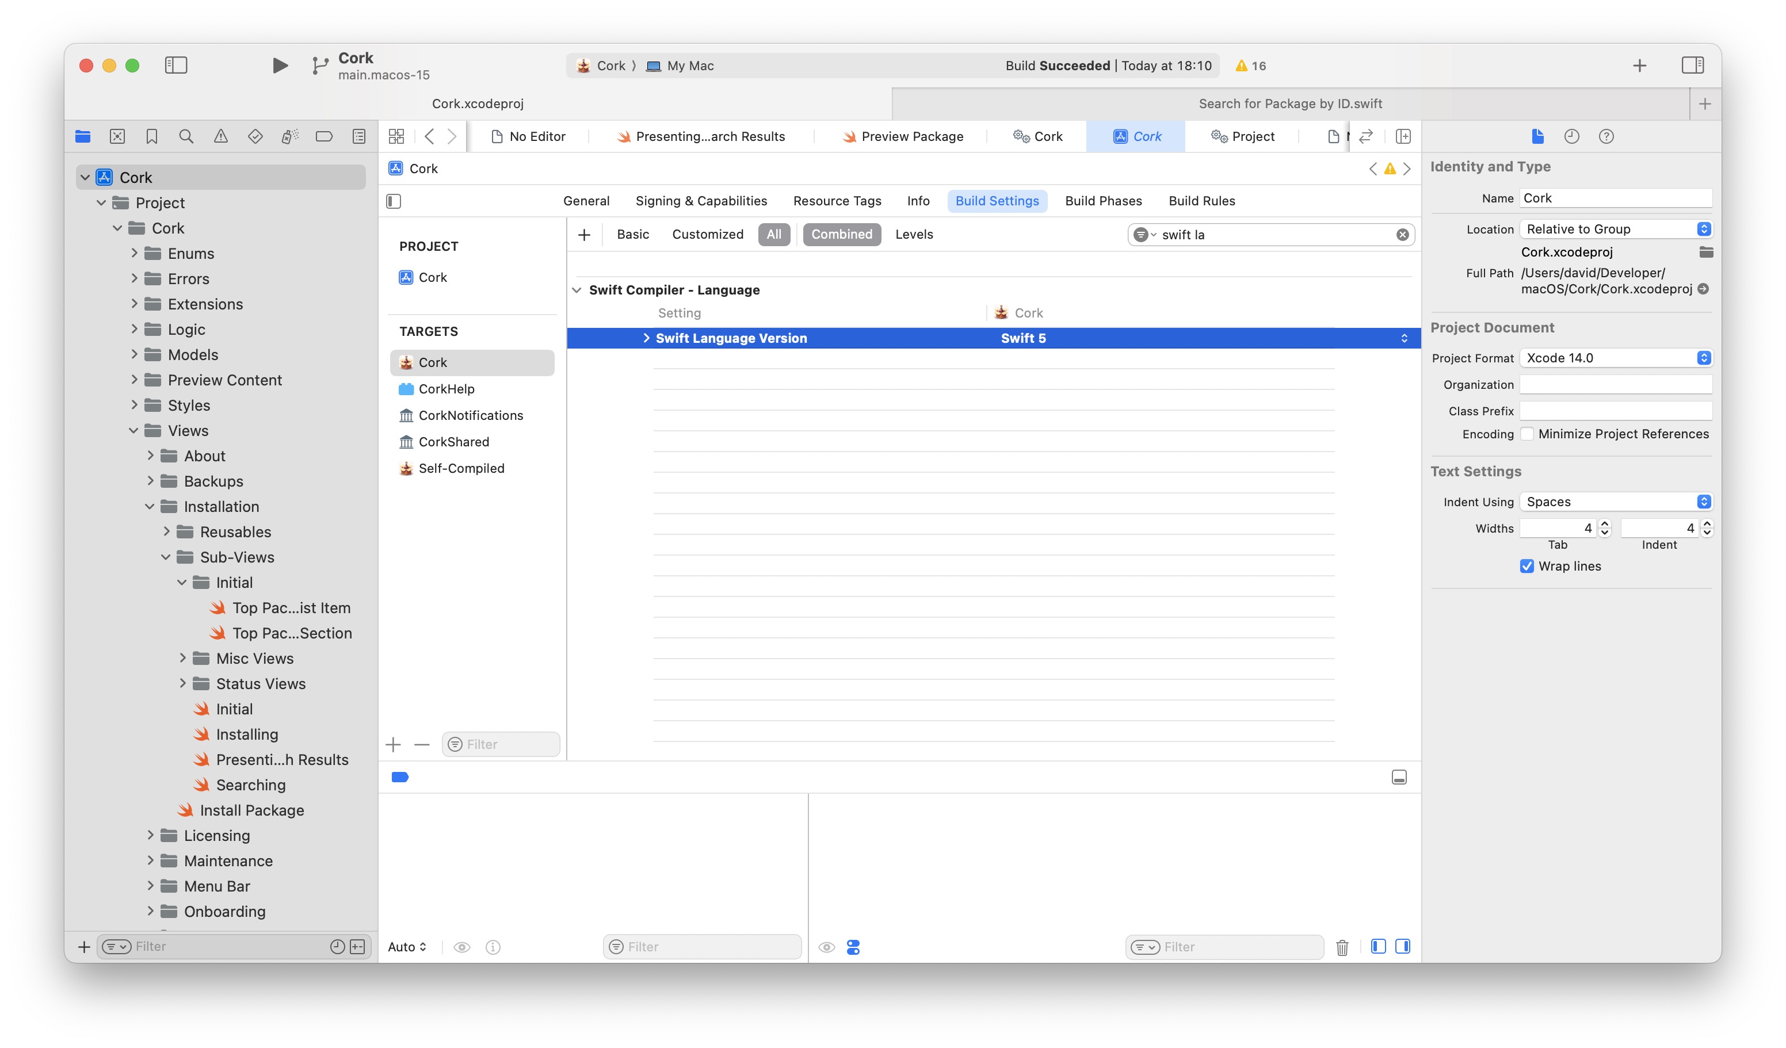
Task: Open Search for Package by ID.swift tab
Action: pyautogui.click(x=1290, y=104)
